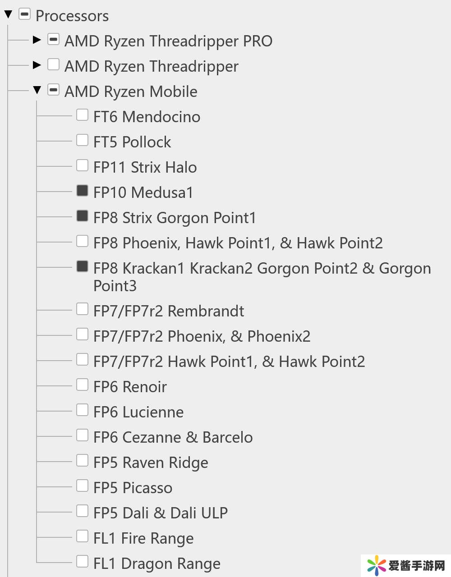451x577 pixels.
Task: Toggle the AMD Ryzen Mobile checkbox
Action: [x=53, y=90]
